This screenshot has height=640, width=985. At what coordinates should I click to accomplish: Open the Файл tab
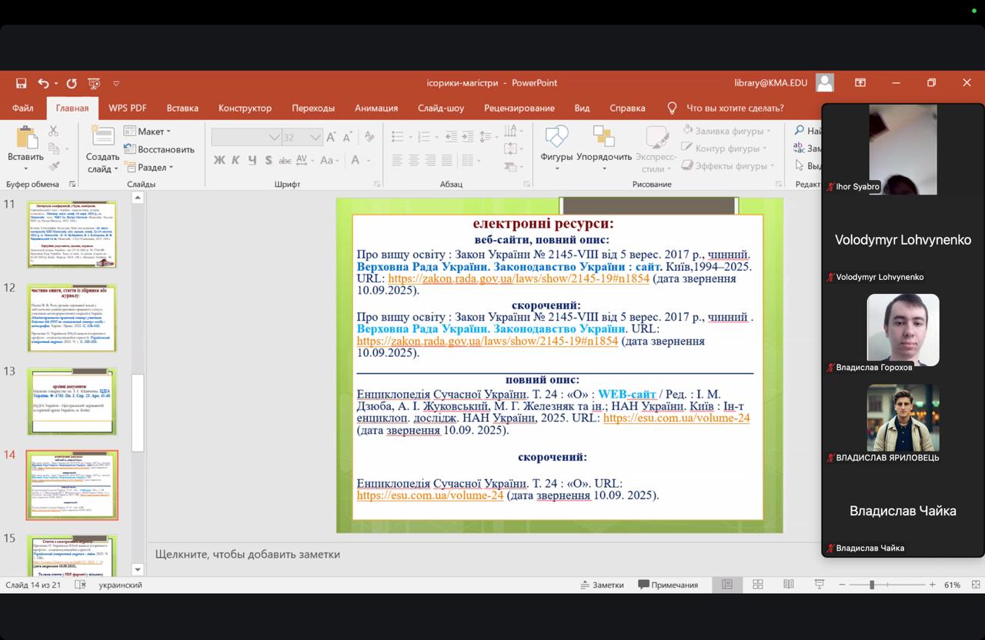[22, 108]
